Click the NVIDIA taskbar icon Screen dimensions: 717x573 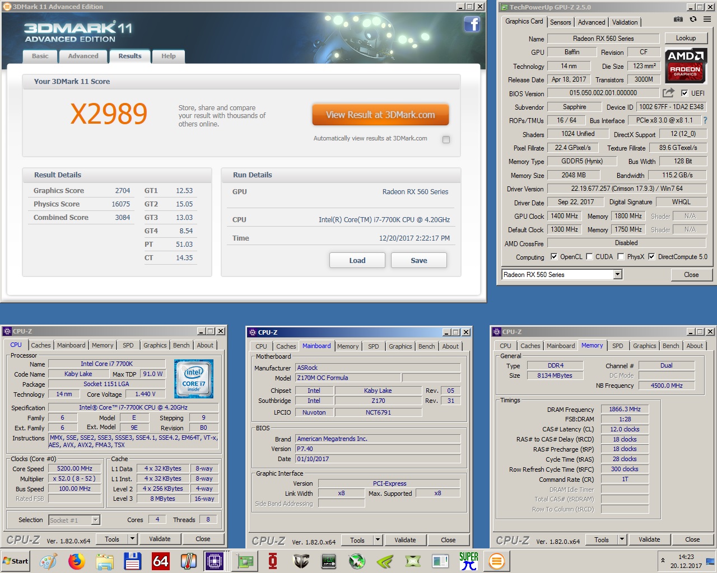click(385, 561)
